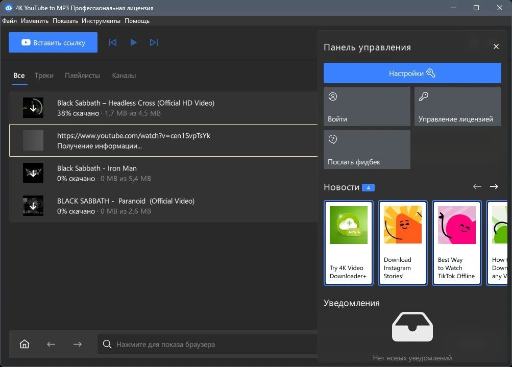Click the wrench icon in Настройки
512x367 pixels.
(x=431, y=73)
